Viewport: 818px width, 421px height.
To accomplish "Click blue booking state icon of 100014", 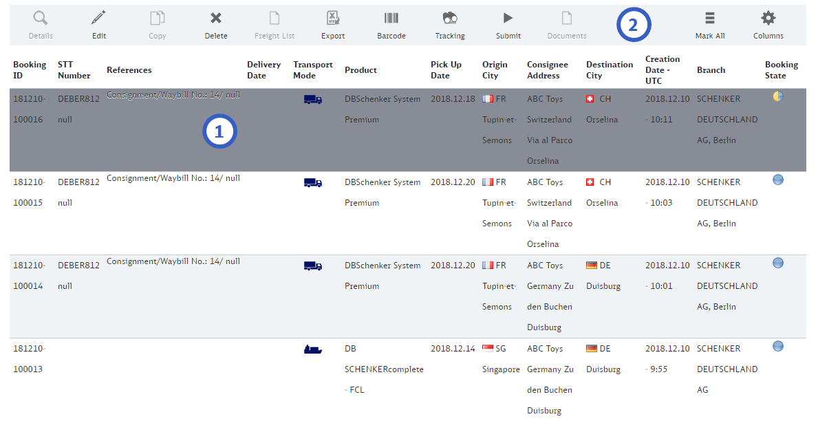I will [778, 263].
